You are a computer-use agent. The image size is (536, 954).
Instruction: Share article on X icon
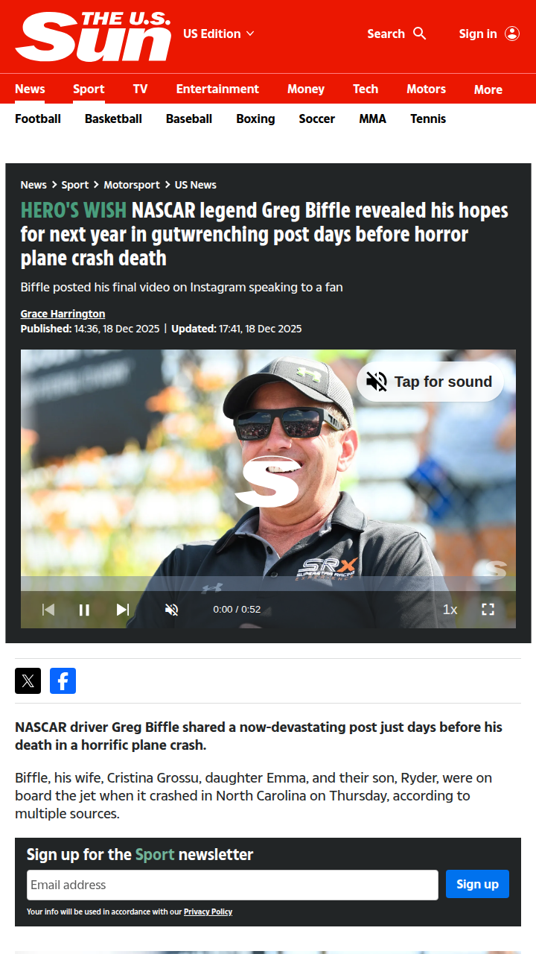[x=28, y=680]
